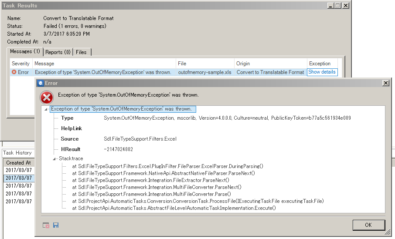The height and width of the screenshot is (239, 395).
Task: Select the HResult property row
Action: (x=97, y=149)
